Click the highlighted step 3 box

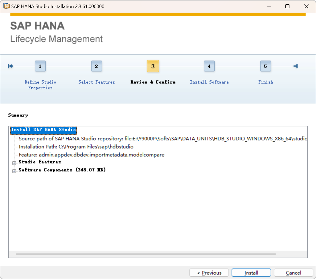153,66
